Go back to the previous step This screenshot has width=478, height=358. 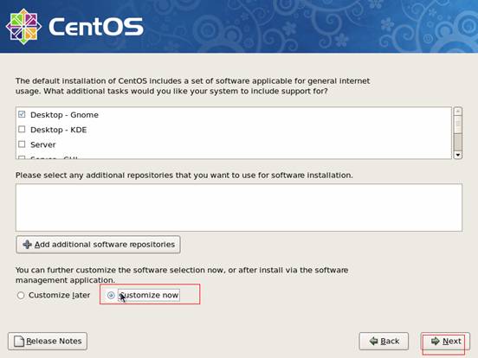point(384,341)
